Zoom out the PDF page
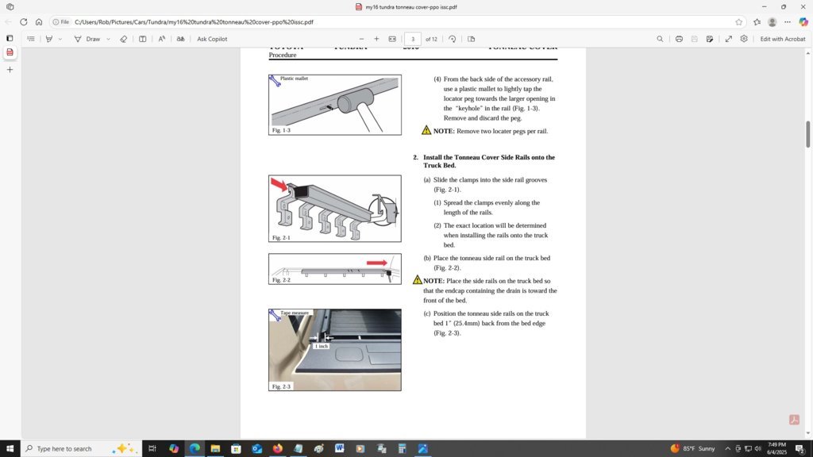 pos(361,39)
